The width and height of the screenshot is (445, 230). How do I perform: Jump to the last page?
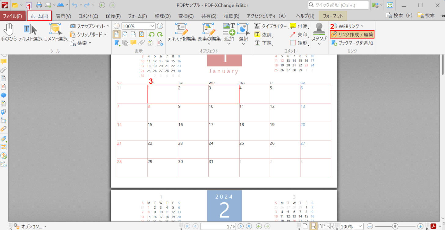coord(249,226)
